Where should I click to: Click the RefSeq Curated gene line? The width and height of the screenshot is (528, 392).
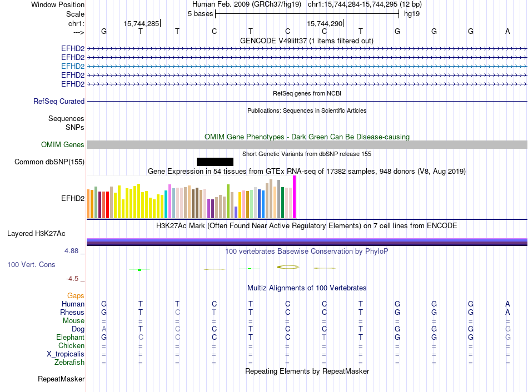307,101
